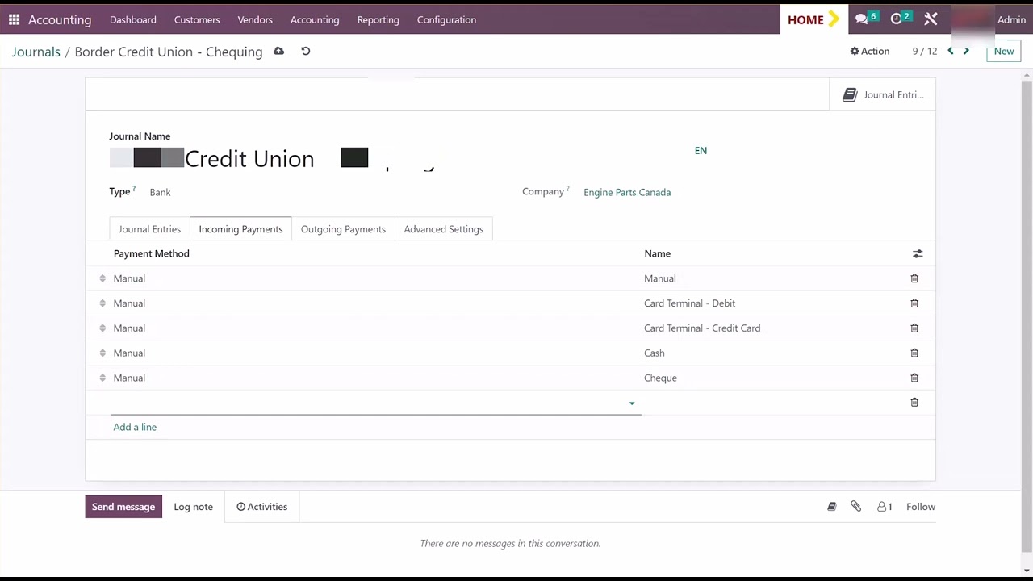This screenshot has height=581, width=1033.
Task: Grab the drag handle of the Cheque row
Action: (x=102, y=378)
